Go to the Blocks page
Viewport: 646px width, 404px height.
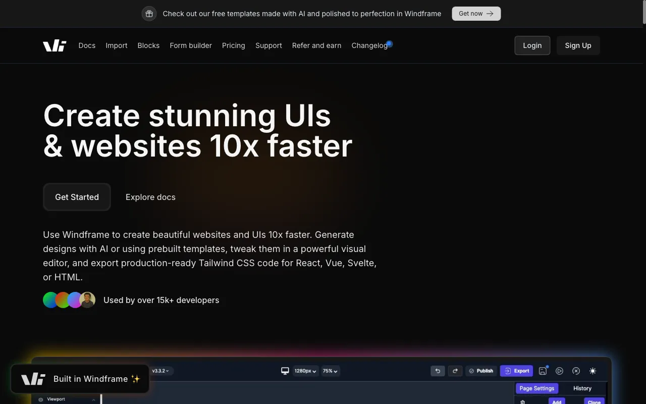click(x=148, y=45)
